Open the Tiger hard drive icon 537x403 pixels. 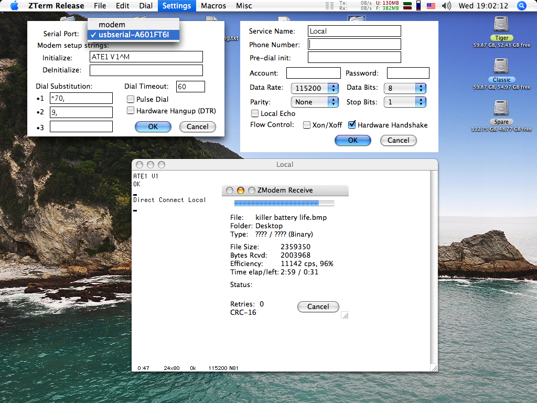point(501,24)
